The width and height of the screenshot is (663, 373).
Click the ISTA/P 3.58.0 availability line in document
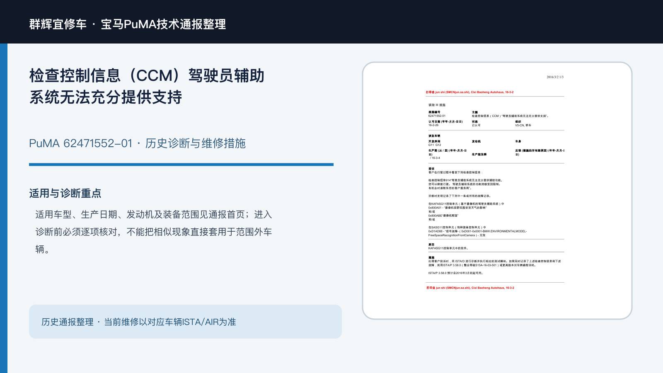pos(456,273)
